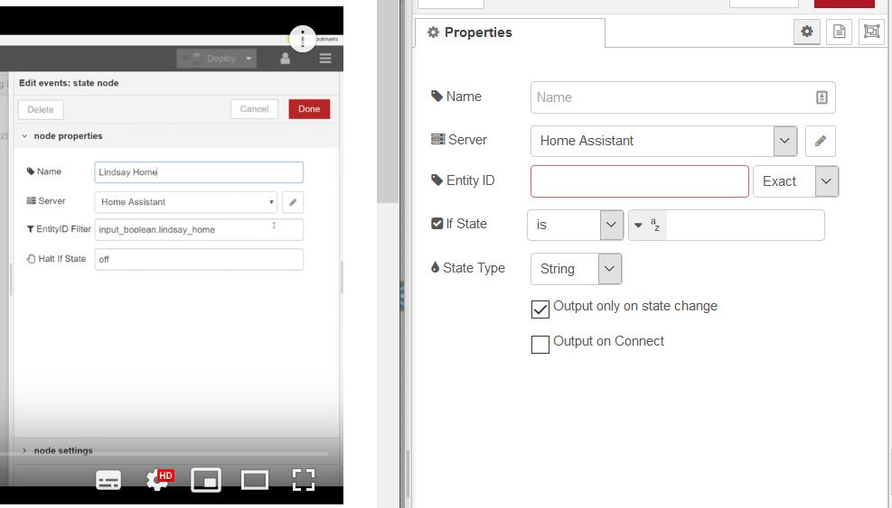Expand the node settings section
Viewport: 892px width, 508px height.
pos(63,450)
